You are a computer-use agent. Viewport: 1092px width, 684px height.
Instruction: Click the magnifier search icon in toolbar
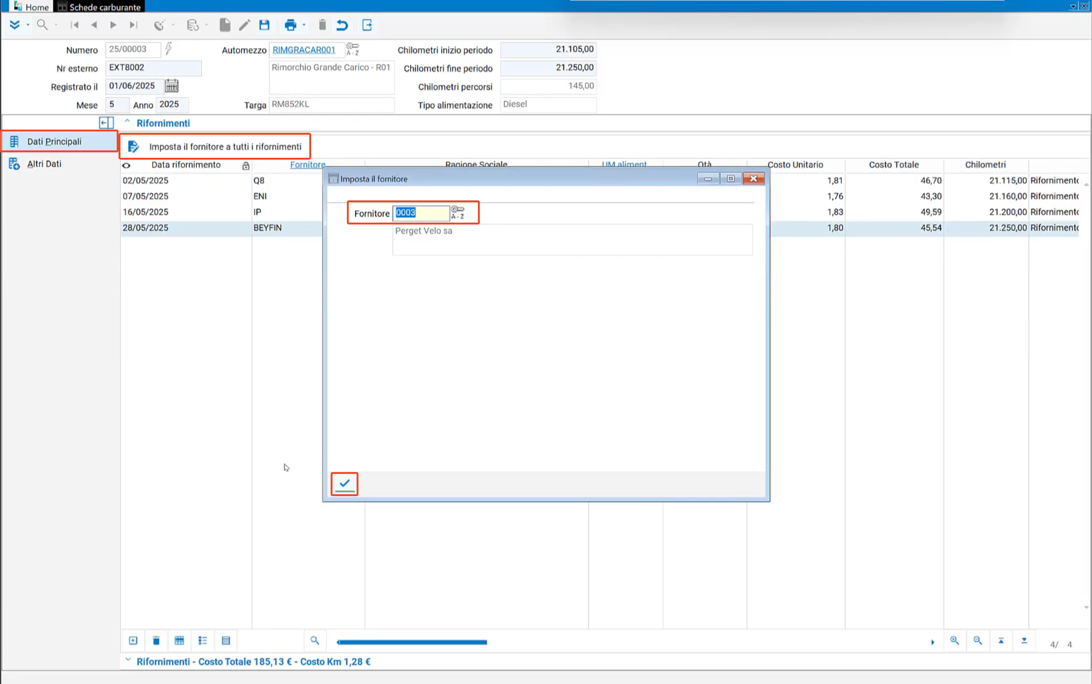click(42, 25)
